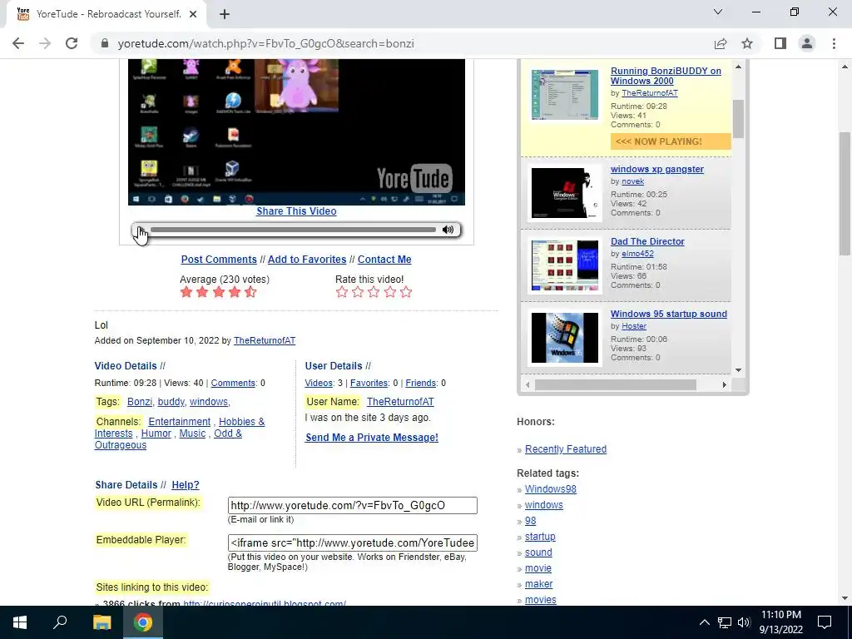
Task: Click Send Me a Private Message
Action: click(x=372, y=438)
